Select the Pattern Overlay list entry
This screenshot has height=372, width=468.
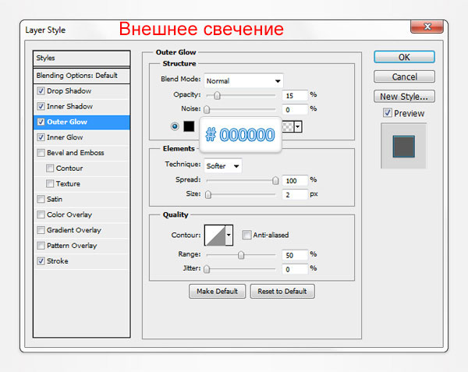point(82,246)
